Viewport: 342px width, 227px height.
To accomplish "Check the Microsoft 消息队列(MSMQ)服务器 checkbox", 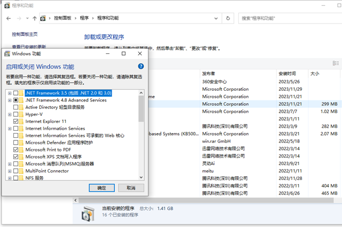I will (15, 164).
